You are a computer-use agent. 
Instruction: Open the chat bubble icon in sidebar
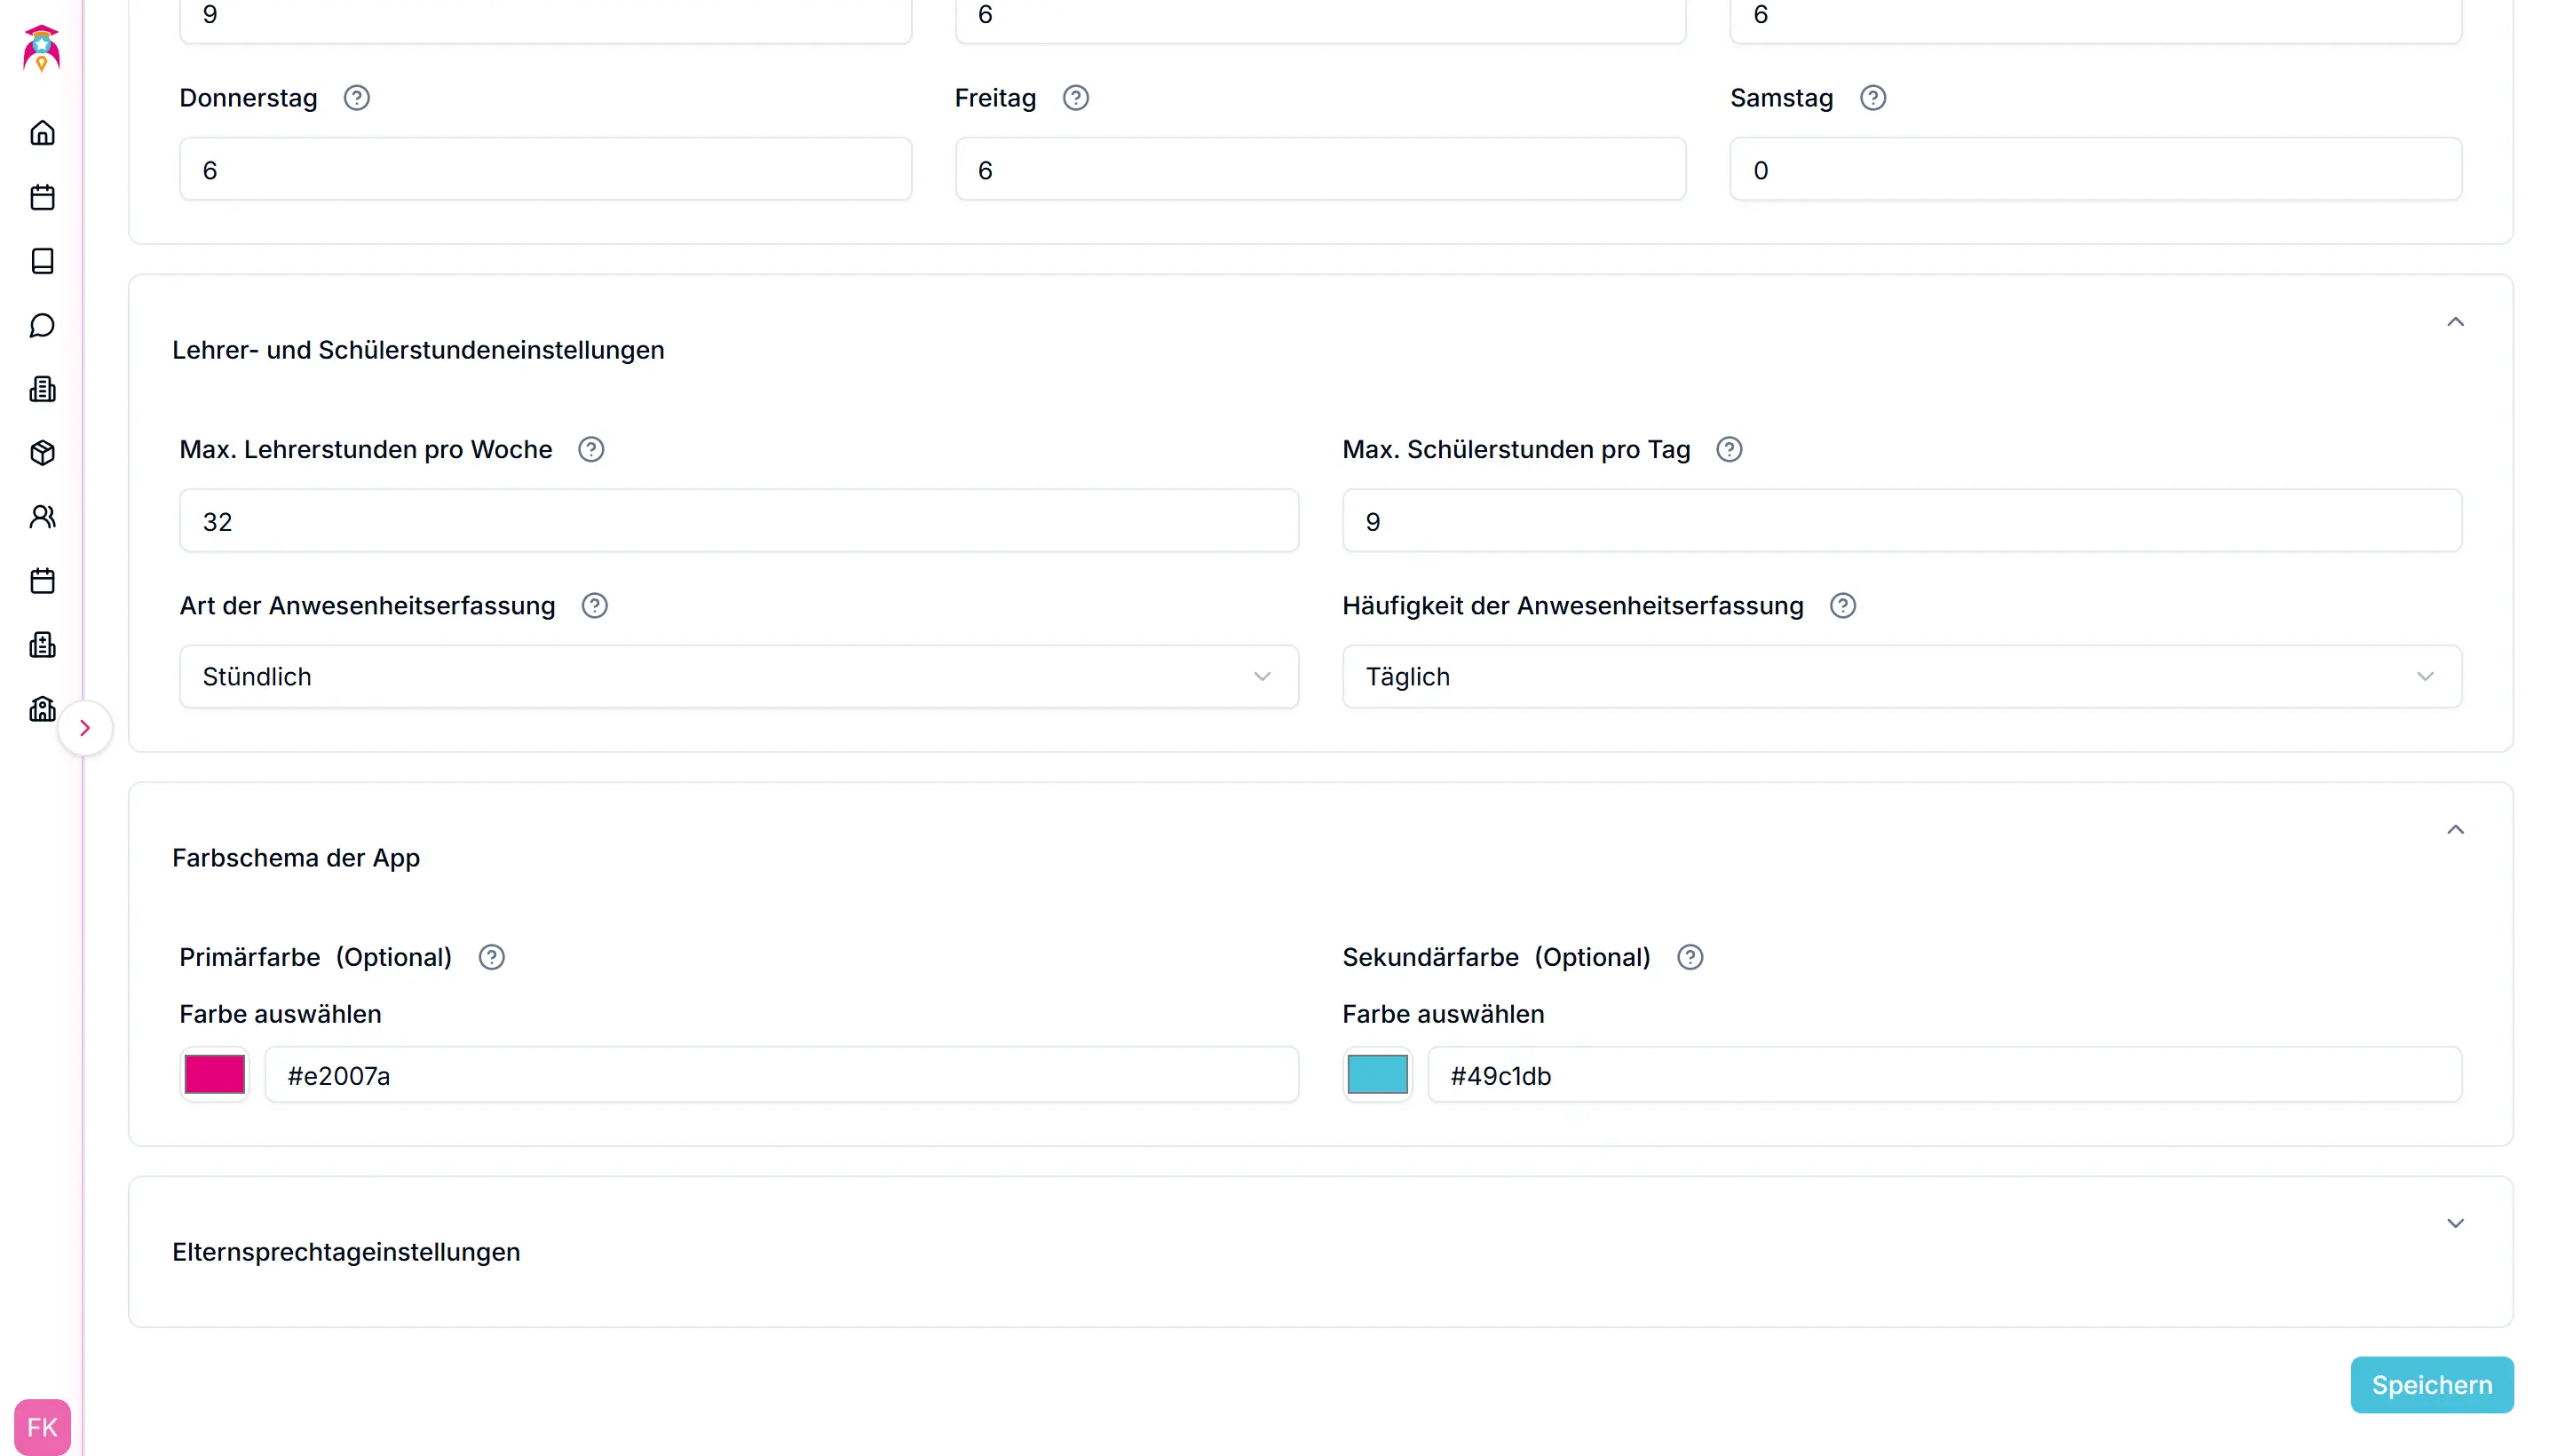[x=42, y=325]
